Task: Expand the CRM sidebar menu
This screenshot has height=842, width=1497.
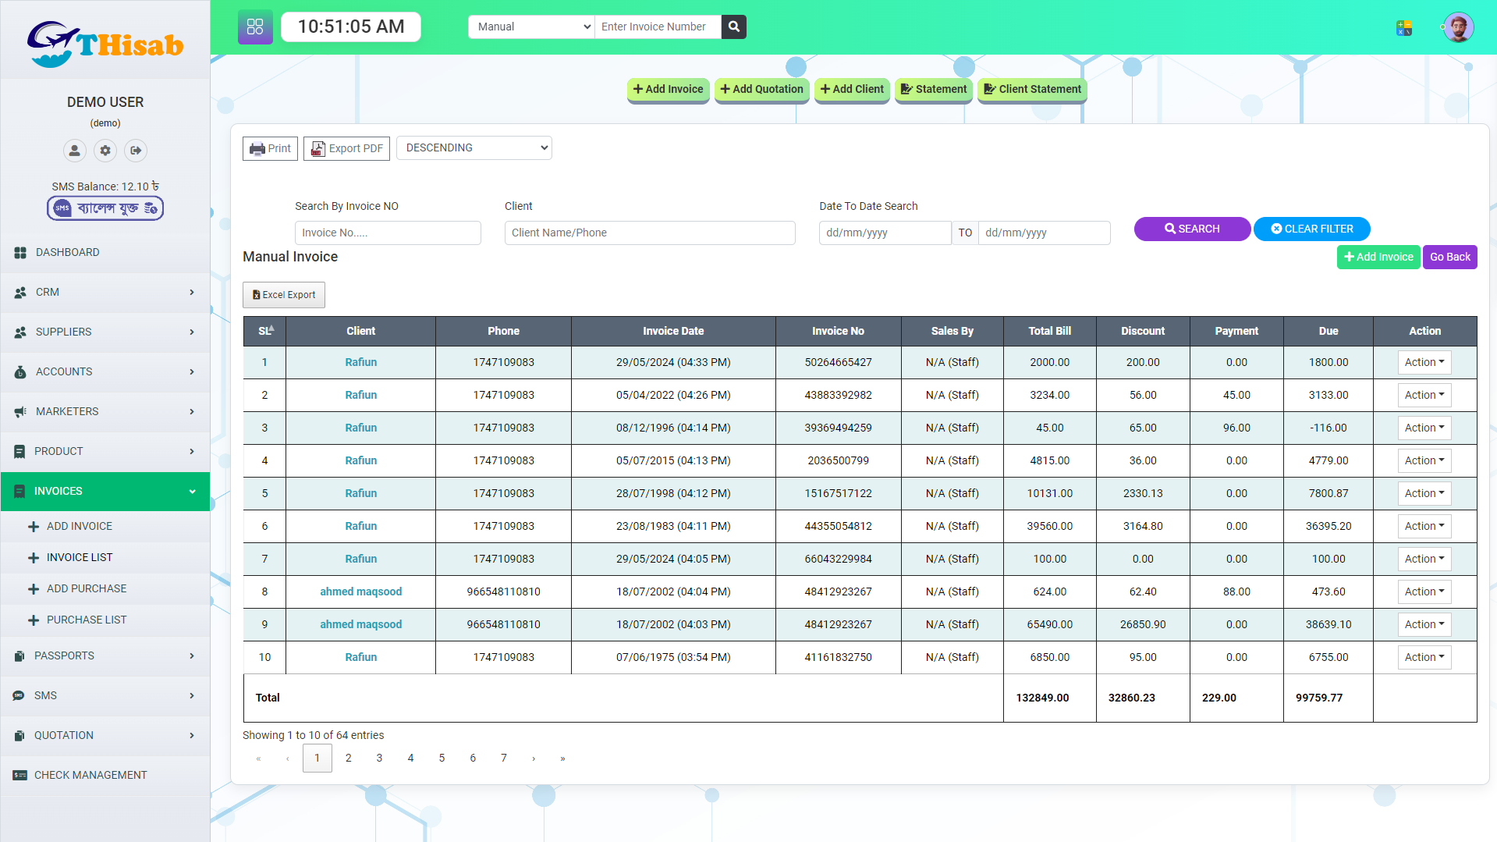Action: (x=105, y=292)
